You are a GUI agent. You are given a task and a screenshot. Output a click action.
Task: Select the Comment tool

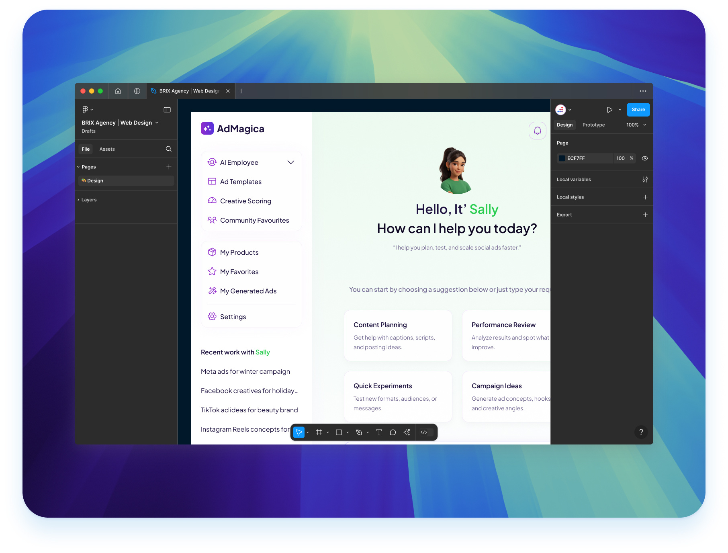click(x=393, y=432)
